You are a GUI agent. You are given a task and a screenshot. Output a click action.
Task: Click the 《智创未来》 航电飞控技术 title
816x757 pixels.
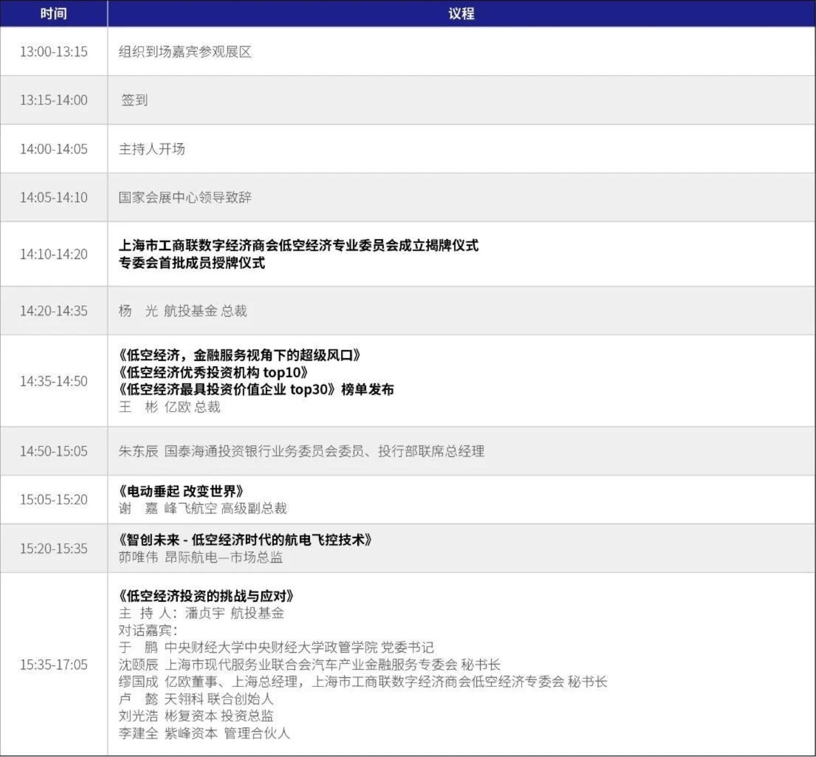click(245, 540)
